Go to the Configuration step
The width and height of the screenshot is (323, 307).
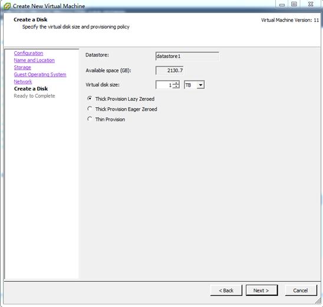[x=28, y=53]
